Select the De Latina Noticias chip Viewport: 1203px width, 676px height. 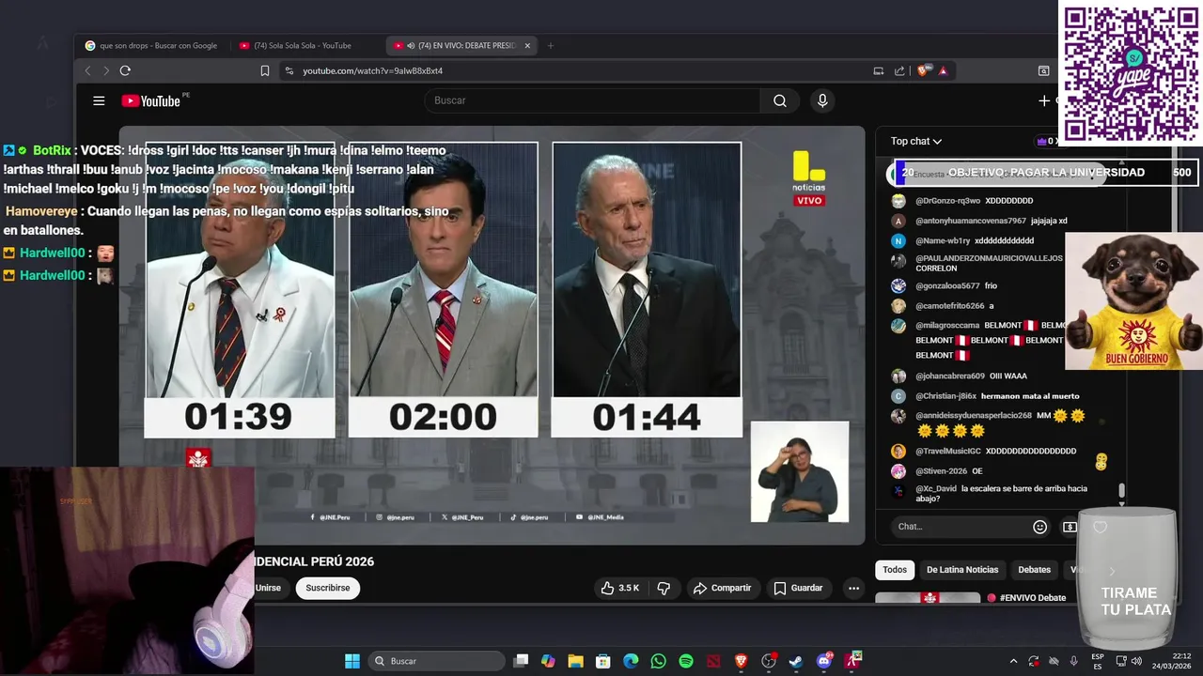click(962, 570)
